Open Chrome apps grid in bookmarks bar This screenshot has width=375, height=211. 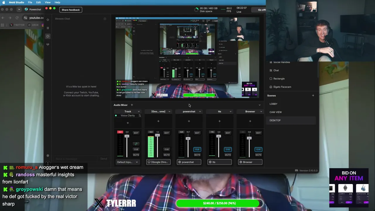click(3, 25)
